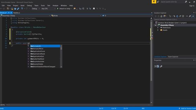Click the Quick Launch magnifier icon
This screenshot has width=196, height=110.
coord(186,2)
